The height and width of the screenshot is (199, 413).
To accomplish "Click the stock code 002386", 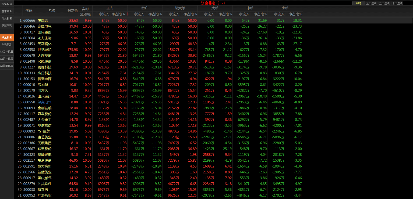I will pyautogui.click(x=29, y=143).
